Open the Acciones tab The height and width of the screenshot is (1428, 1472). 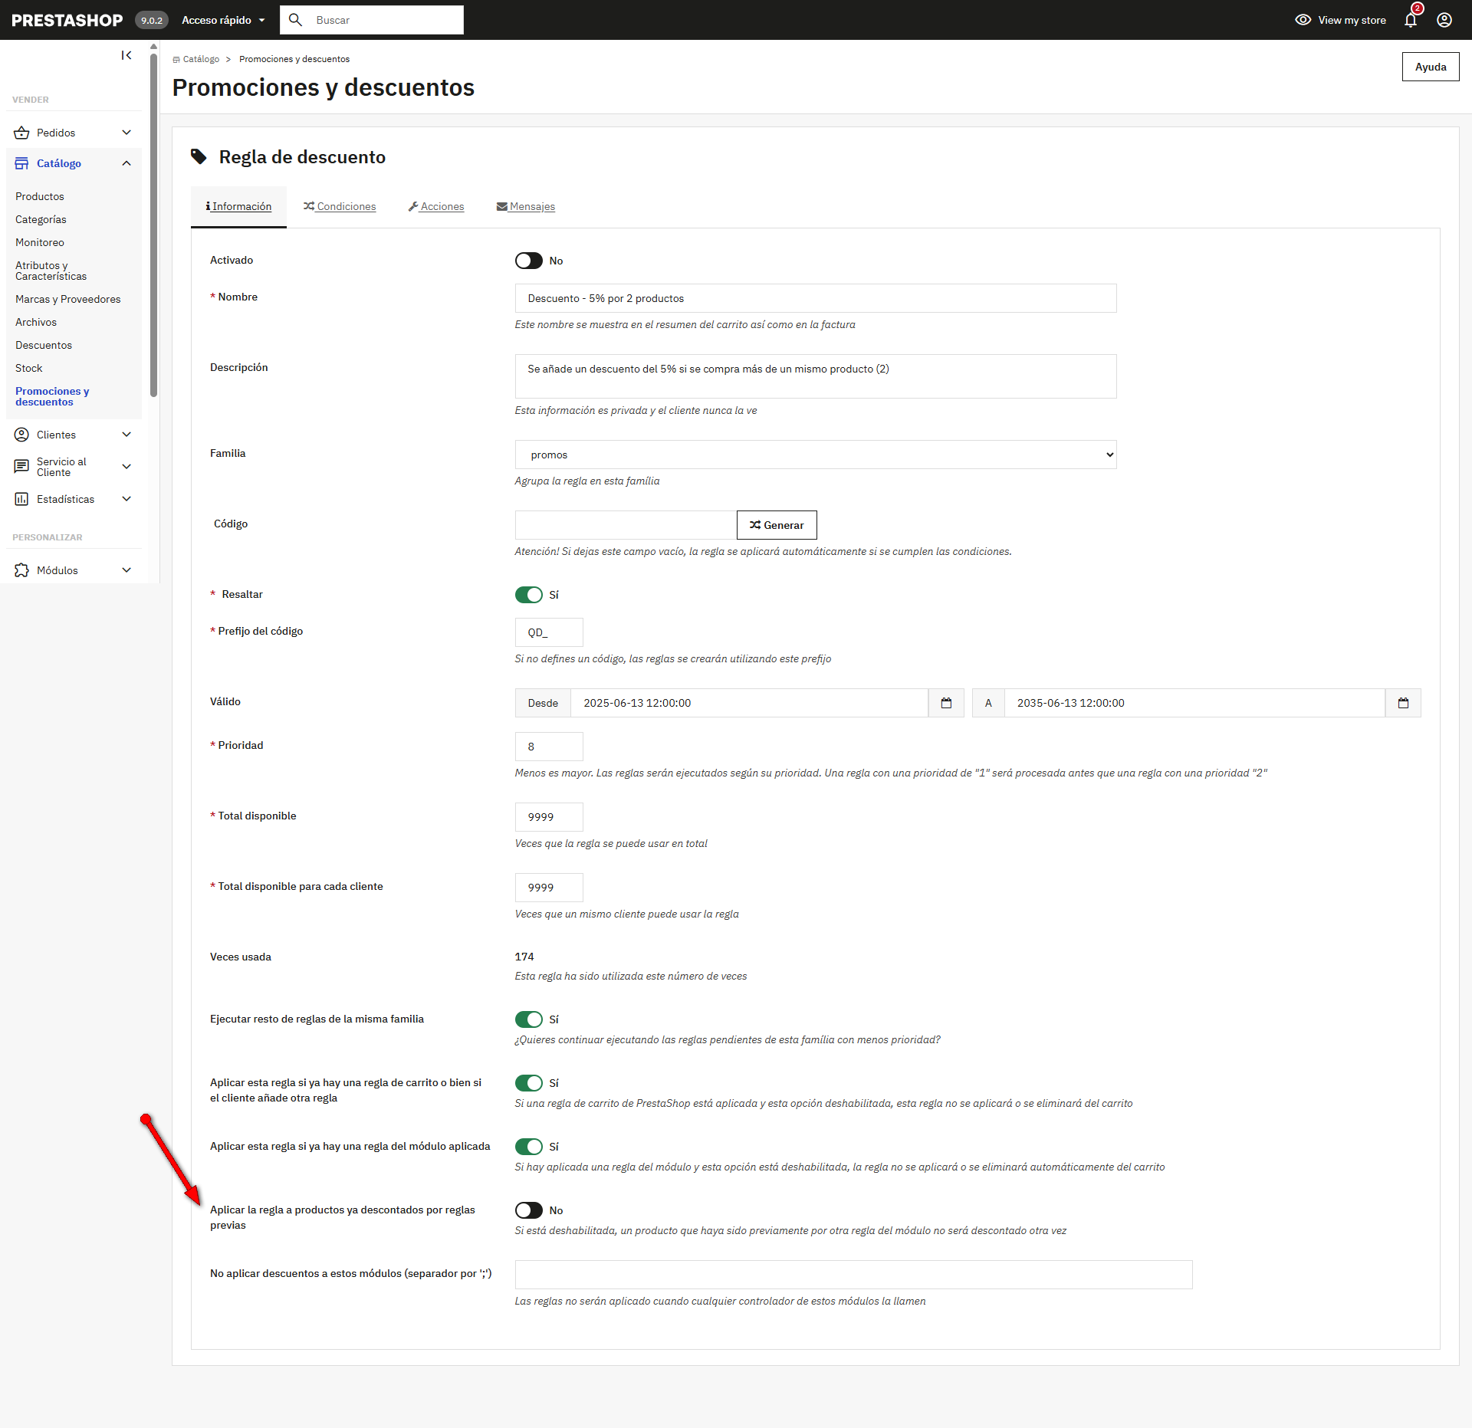click(x=436, y=206)
